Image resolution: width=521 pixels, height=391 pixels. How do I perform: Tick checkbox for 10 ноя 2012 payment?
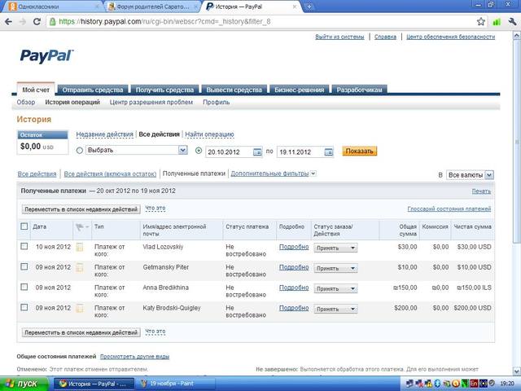[24, 246]
